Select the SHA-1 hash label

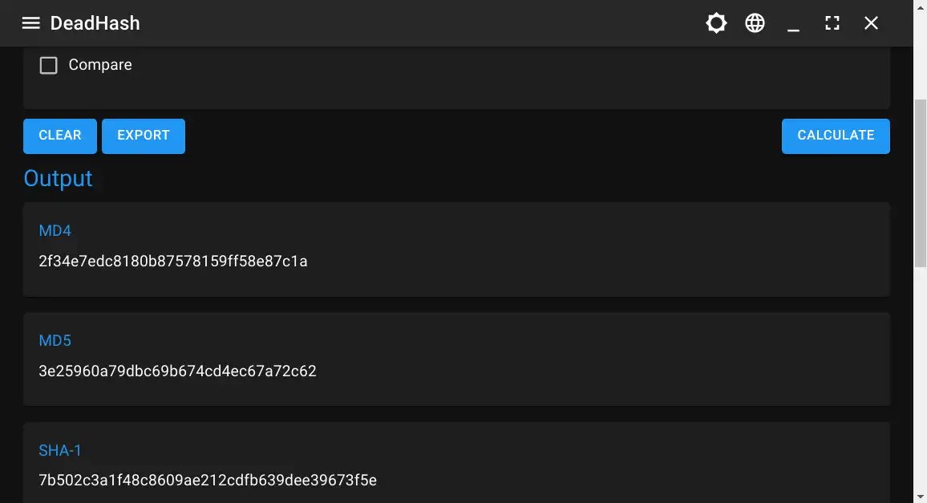(x=60, y=451)
